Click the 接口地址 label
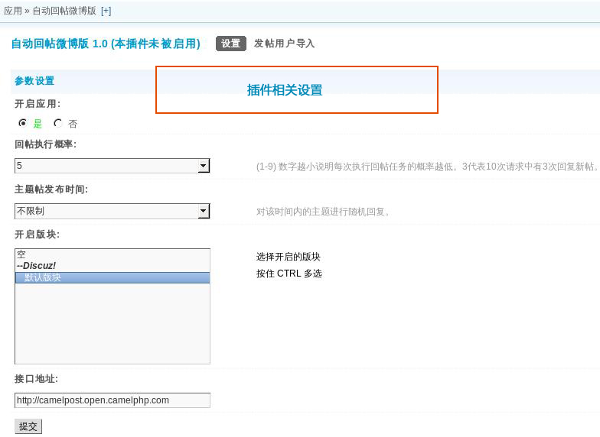The width and height of the screenshot is (600, 437). tap(37, 379)
